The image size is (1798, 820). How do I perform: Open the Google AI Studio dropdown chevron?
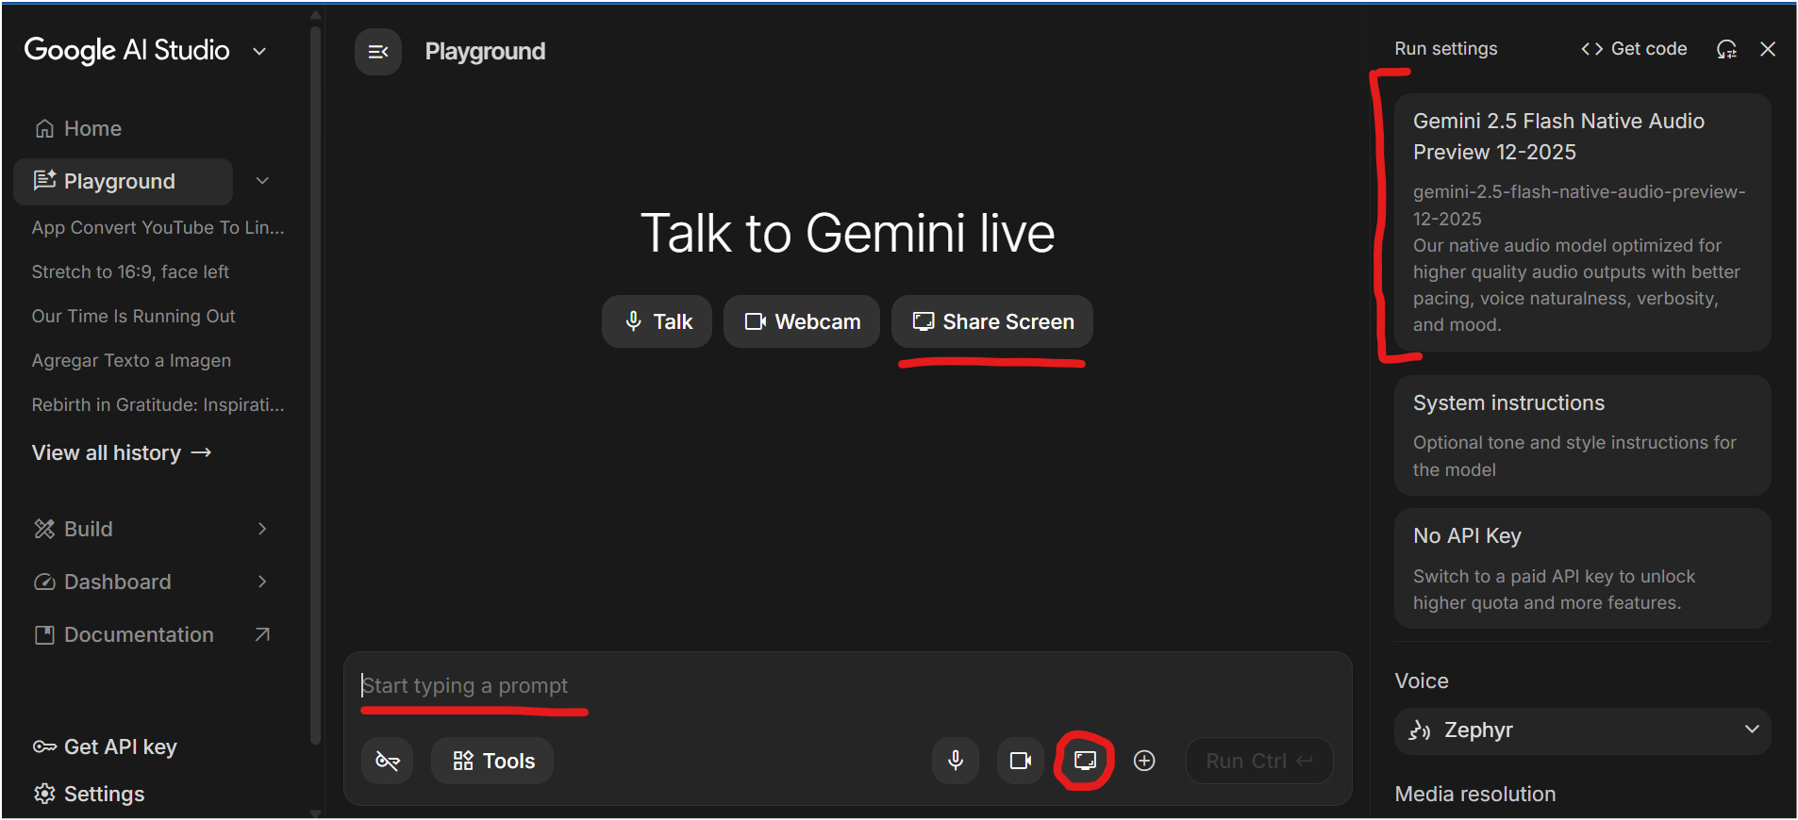tap(259, 51)
